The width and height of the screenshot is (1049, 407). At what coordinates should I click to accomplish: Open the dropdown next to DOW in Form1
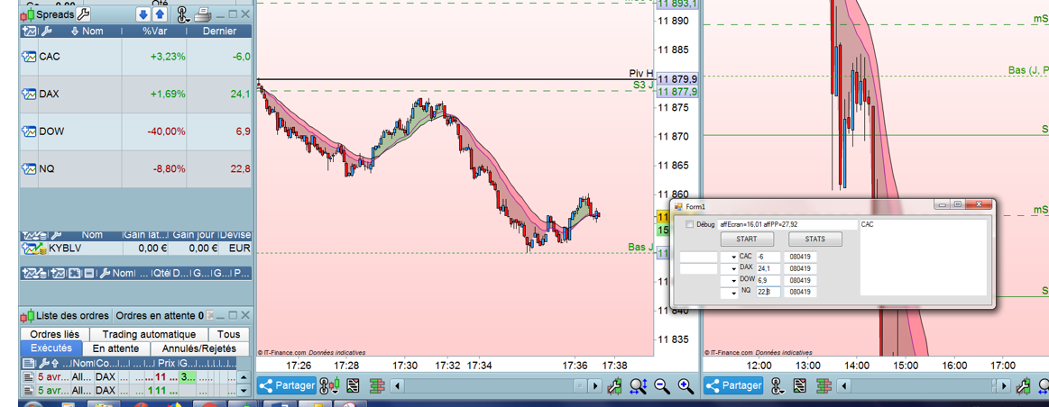tap(733, 280)
